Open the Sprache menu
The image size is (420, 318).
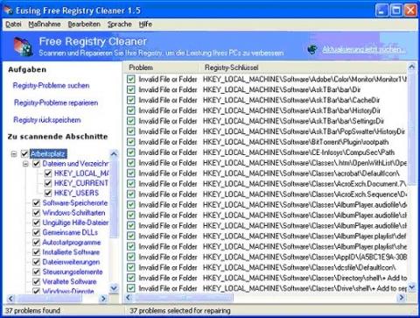click(x=120, y=25)
